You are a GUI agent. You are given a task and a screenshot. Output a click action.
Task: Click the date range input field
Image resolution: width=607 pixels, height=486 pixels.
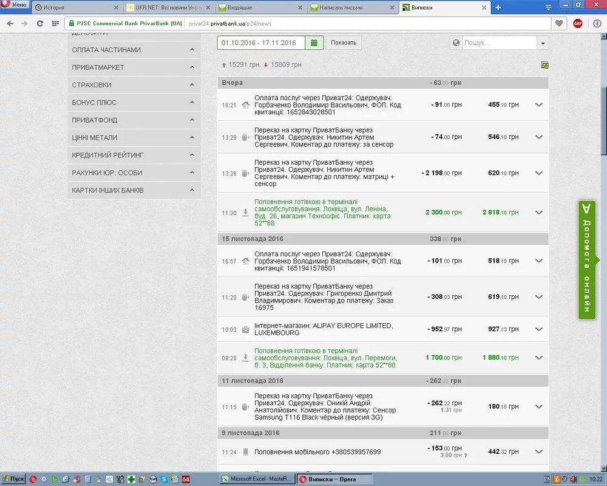261,43
